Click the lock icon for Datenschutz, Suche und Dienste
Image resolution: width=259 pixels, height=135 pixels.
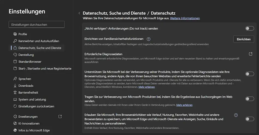pos(15,48)
